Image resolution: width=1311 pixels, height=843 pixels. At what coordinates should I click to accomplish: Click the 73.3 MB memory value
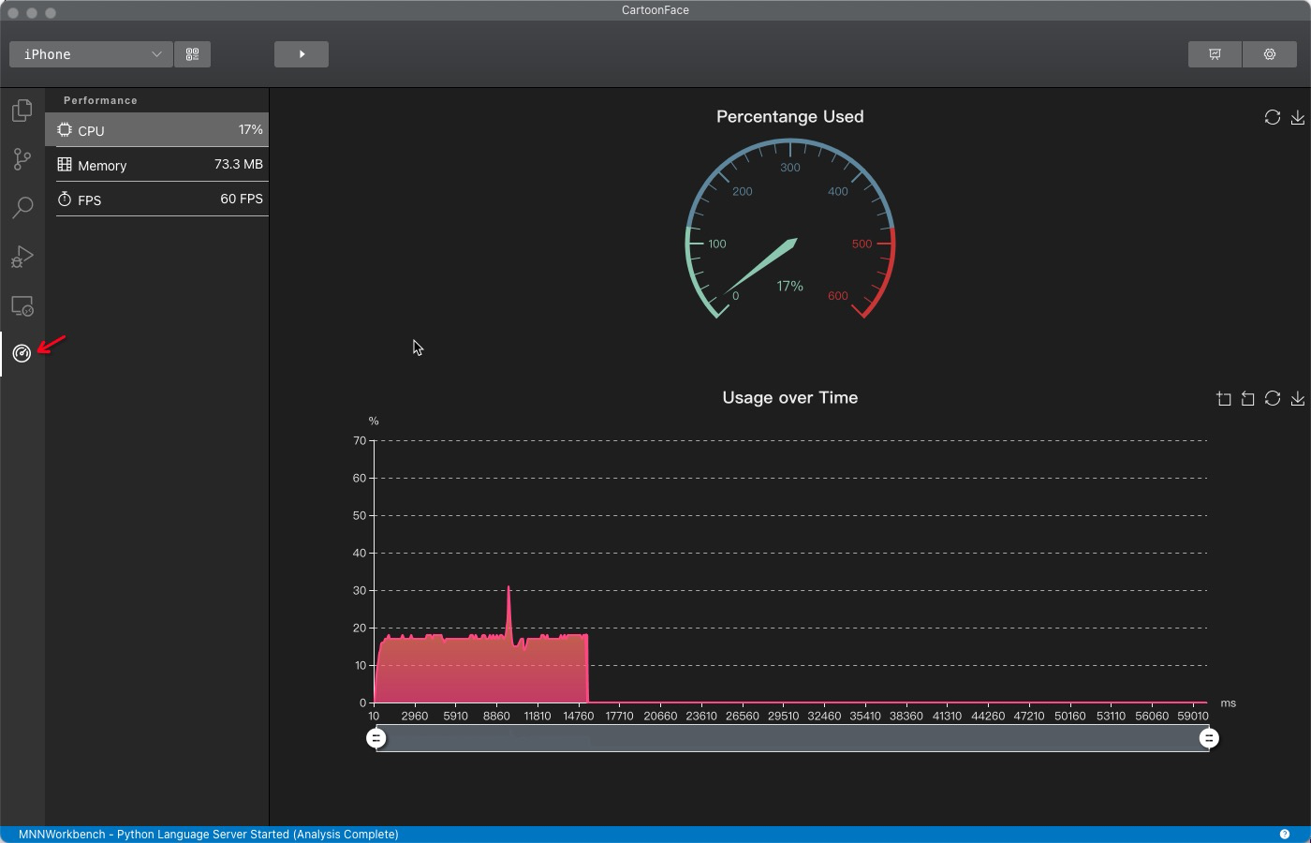(x=238, y=164)
